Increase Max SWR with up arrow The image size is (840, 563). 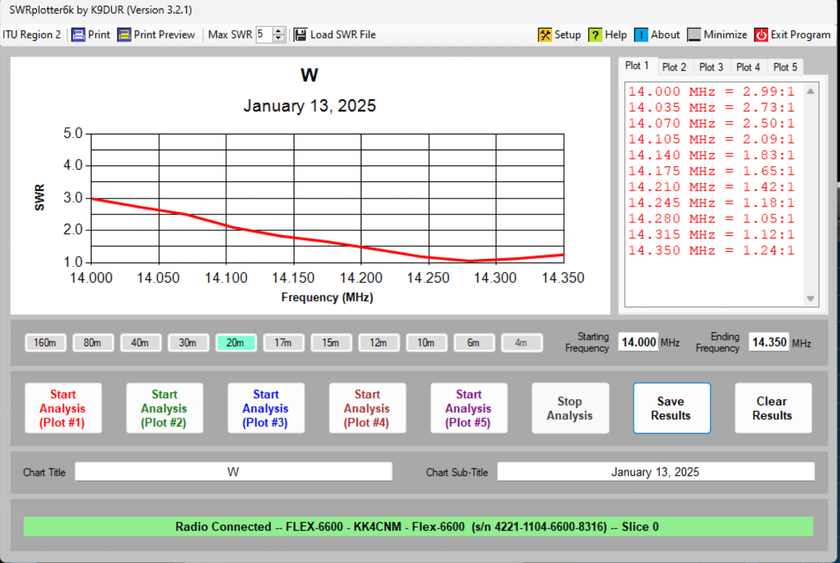[279, 31]
